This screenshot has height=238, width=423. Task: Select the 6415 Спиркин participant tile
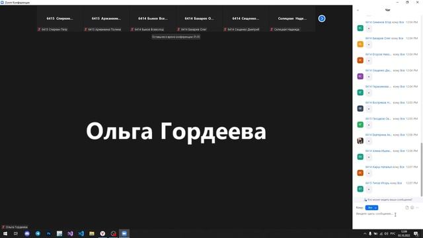[x=59, y=20]
